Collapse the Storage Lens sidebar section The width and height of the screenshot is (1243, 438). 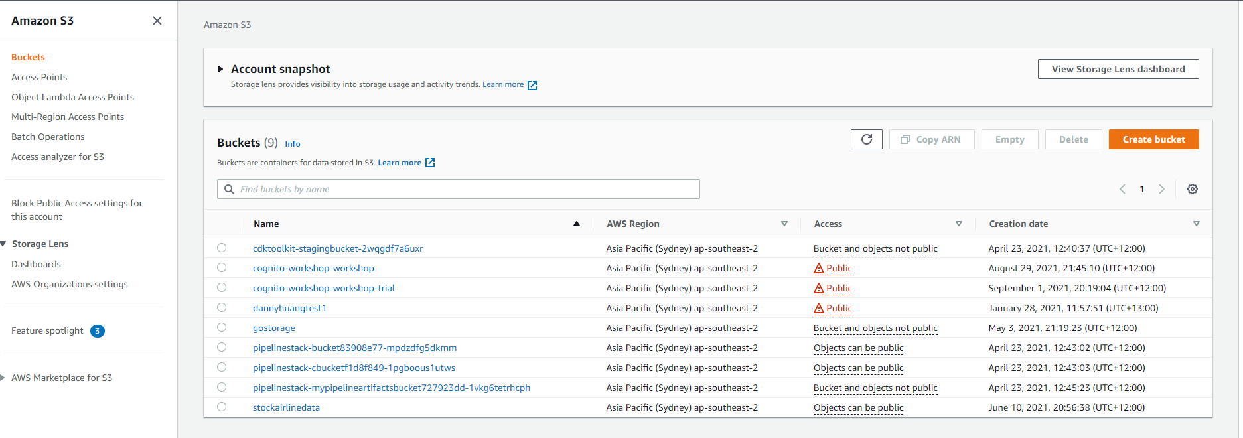click(3, 244)
